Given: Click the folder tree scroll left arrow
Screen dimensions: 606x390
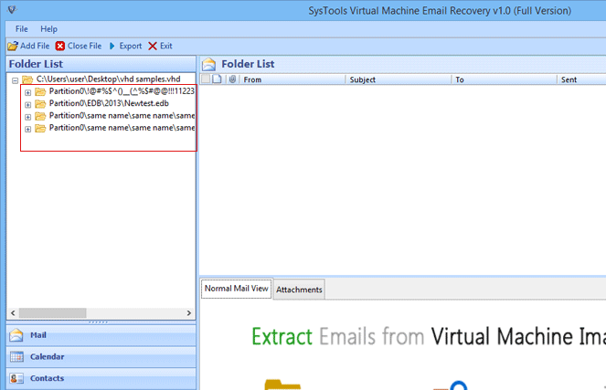Looking at the screenshot, I should 13,312.
